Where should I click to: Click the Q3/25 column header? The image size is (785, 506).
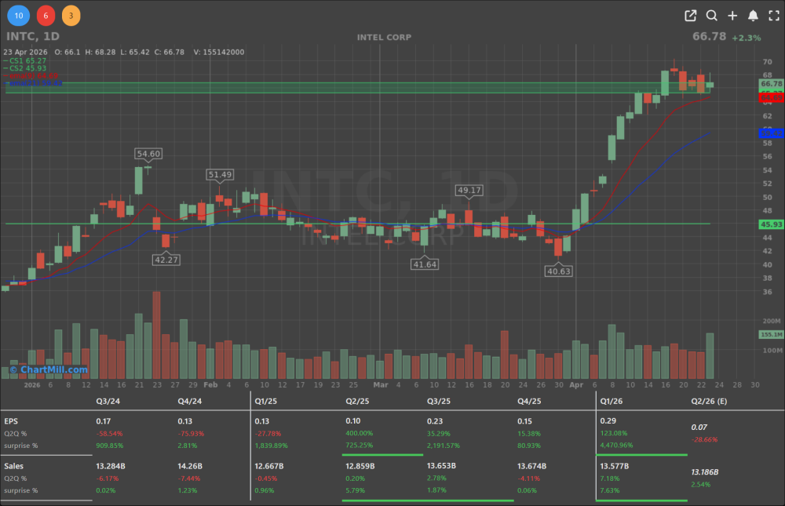pos(439,402)
